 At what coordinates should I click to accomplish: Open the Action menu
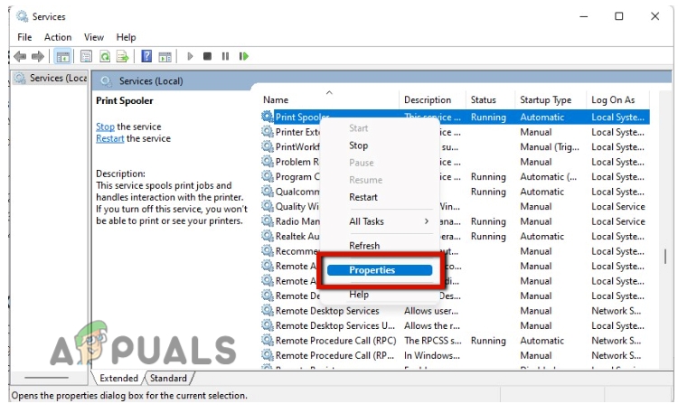(58, 37)
